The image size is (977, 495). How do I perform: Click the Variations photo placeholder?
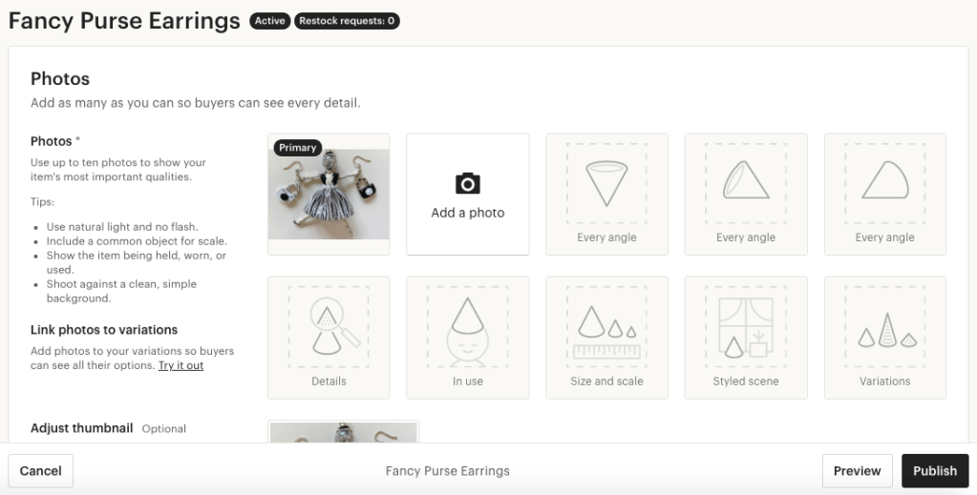884,337
